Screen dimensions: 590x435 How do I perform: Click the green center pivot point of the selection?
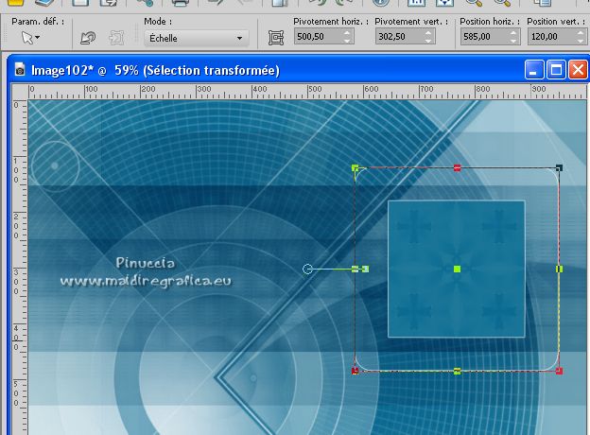pos(458,269)
